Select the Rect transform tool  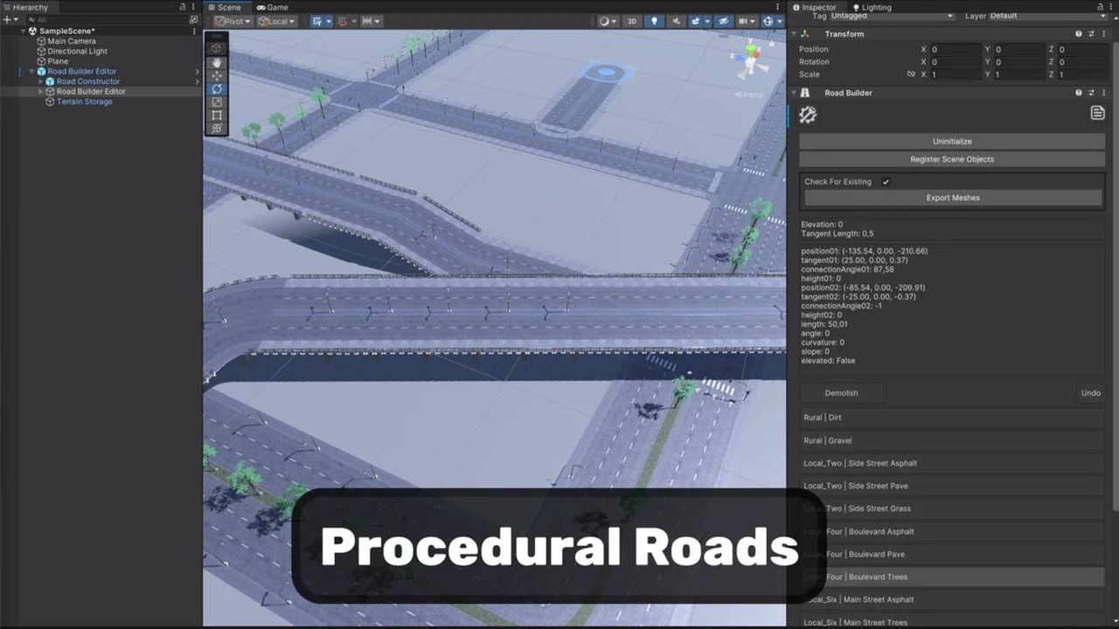tap(217, 115)
